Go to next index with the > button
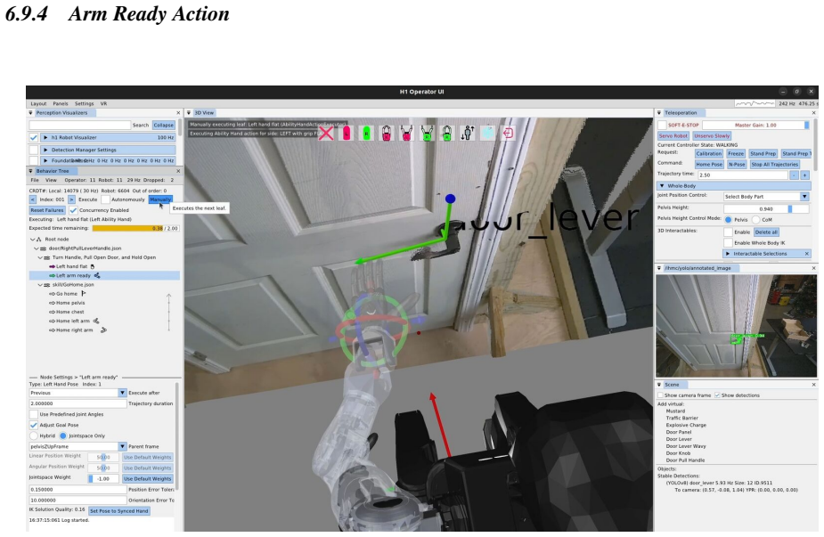 pyautogui.click(x=71, y=199)
